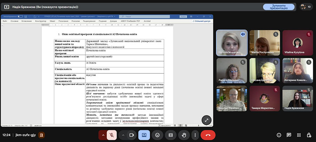Screen dimensions: 316x142
Task: Expand the shared presentation to fullscreen
Action: (206, 120)
